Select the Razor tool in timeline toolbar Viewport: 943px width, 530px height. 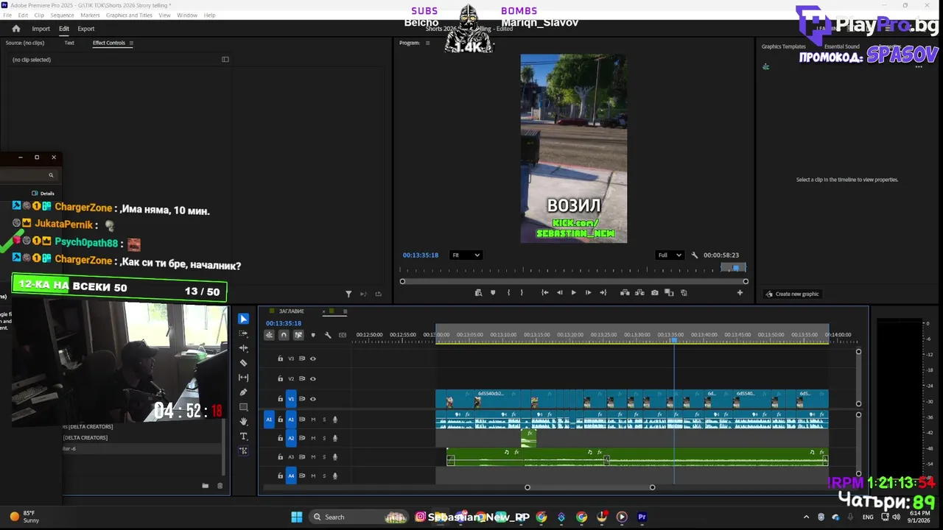tap(244, 363)
